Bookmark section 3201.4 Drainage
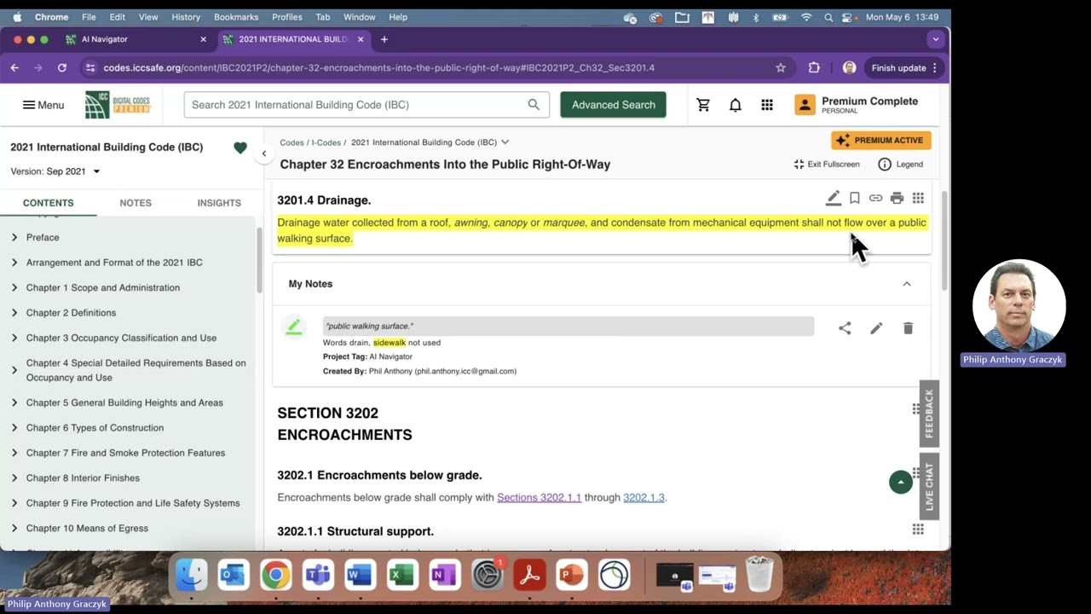This screenshot has width=1091, height=614. (854, 198)
